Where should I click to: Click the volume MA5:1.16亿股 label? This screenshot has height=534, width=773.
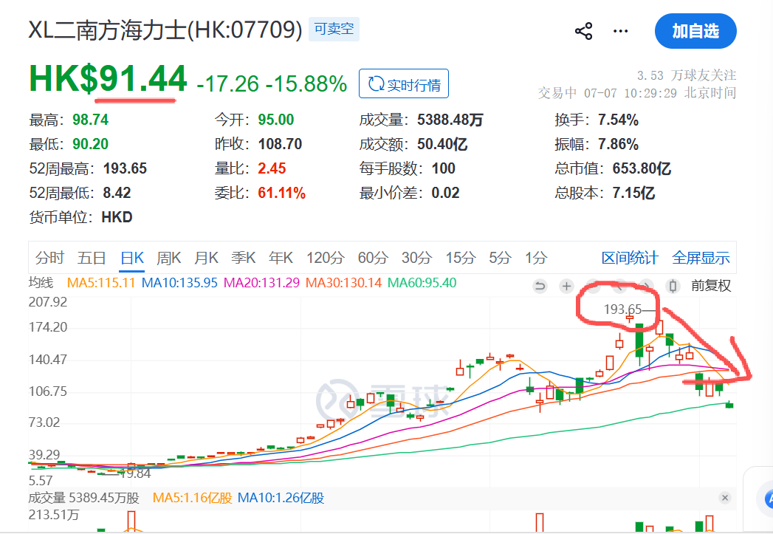click(192, 498)
